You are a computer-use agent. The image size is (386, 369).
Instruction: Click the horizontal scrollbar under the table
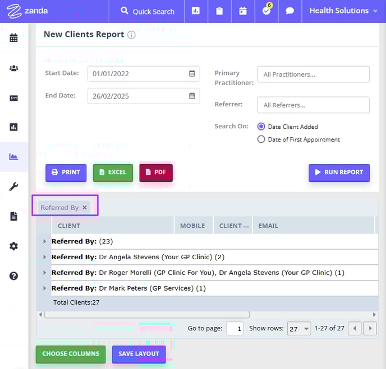pyautogui.click(x=146, y=315)
